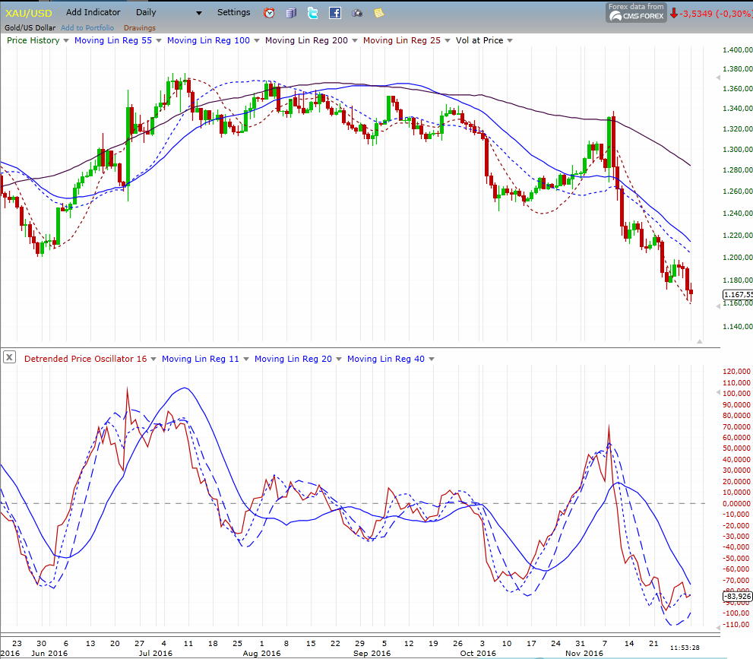
Task: Click the camera snapshot icon
Action: point(357,13)
